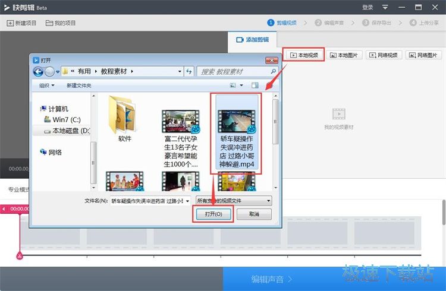Open 我的项目 my projects

point(61,23)
